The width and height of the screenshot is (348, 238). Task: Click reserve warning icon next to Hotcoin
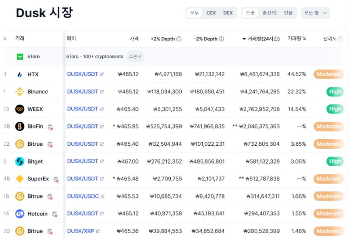tap(55, 215)
